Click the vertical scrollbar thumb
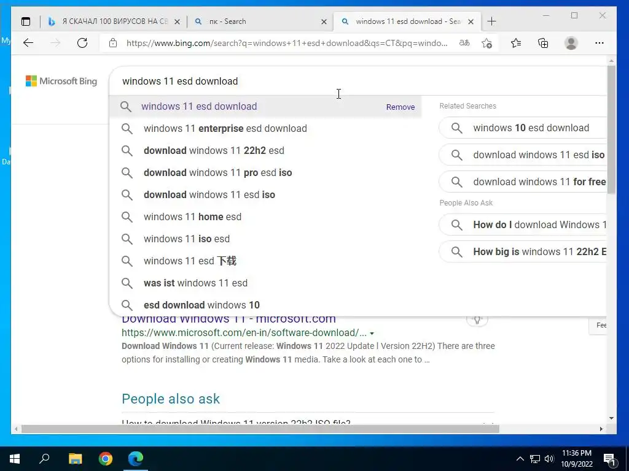Viewport: 629px width, 471px height. point(611,130)
